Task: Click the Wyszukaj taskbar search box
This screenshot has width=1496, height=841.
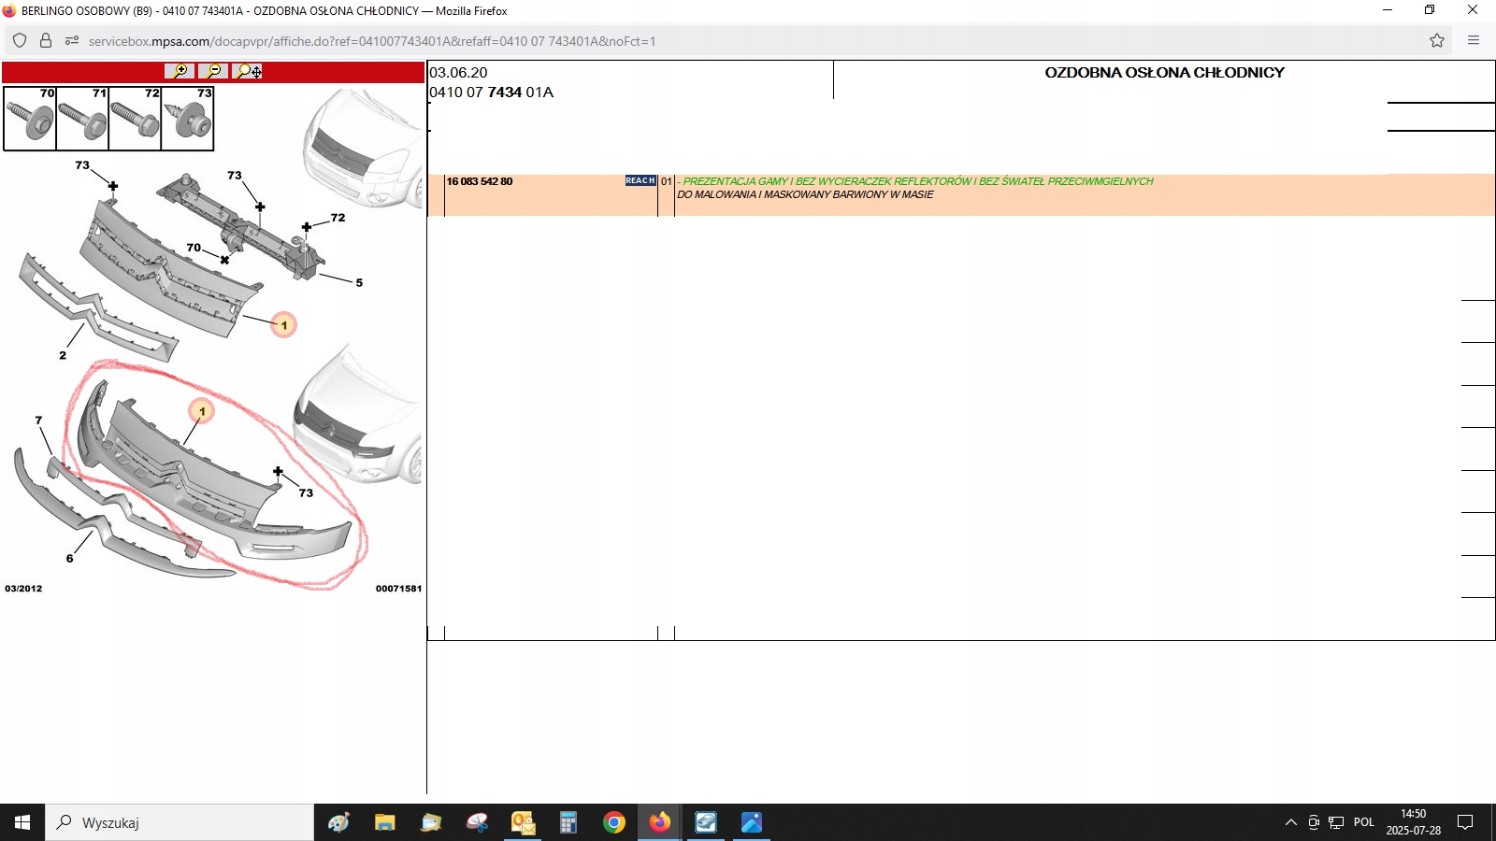Action: pos(180,822)
